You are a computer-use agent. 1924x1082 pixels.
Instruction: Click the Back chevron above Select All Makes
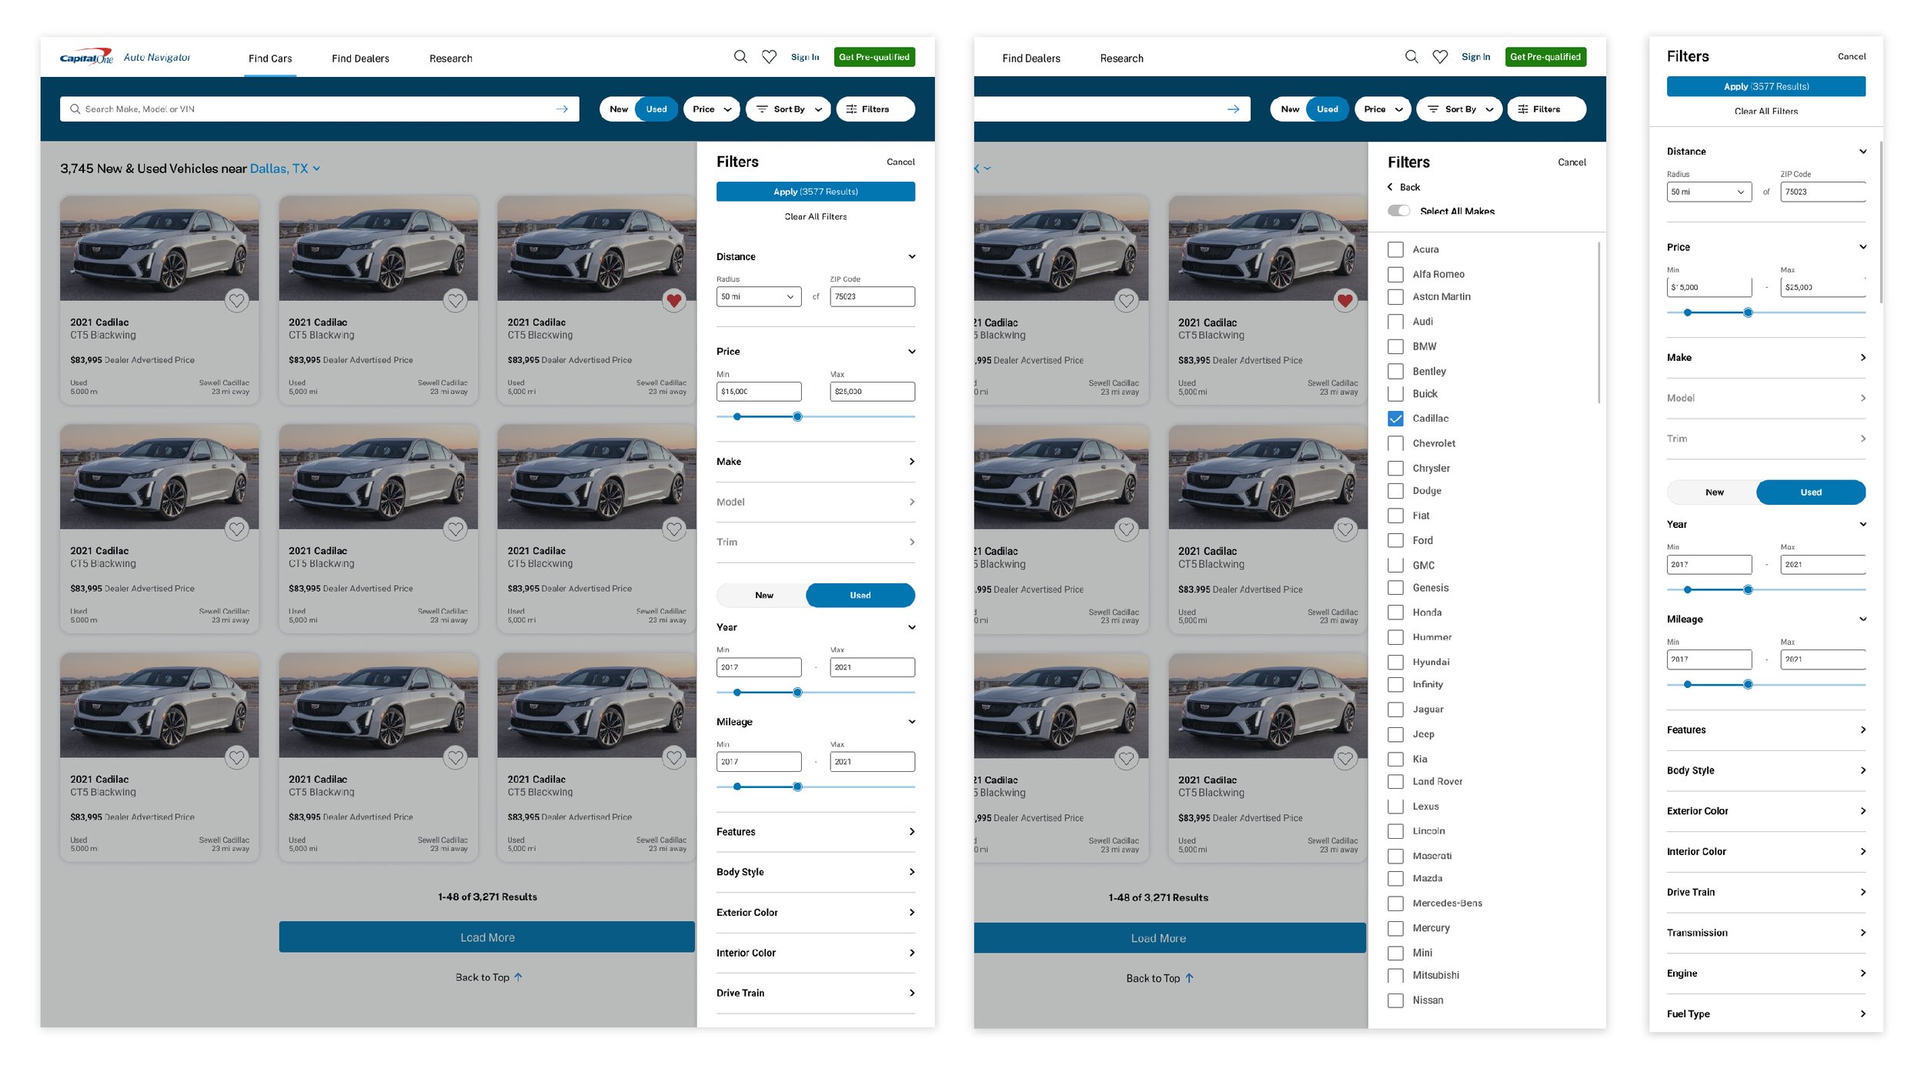click(1391, 187)
